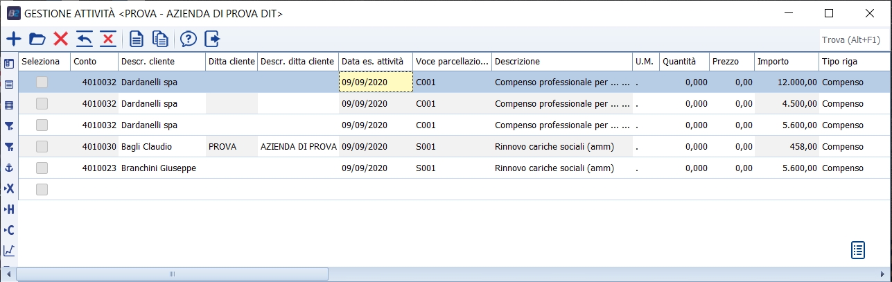Tick Seleziona checkbox for Bagli Claudio row
Image resolution: width=892 pixels, height=282 pixels.
click(x=42, y=147)
